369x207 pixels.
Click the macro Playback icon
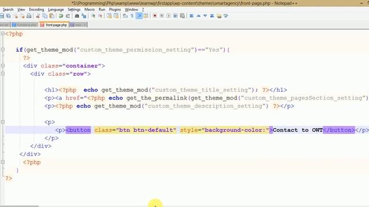click(168, 16)
